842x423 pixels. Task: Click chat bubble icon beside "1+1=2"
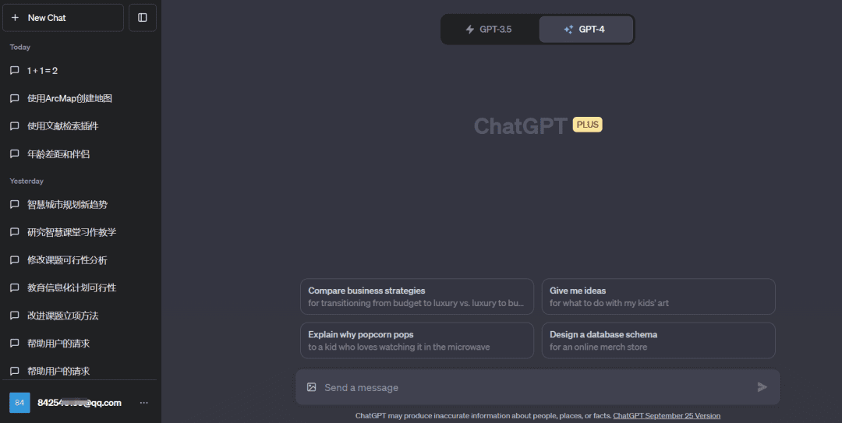15,70
